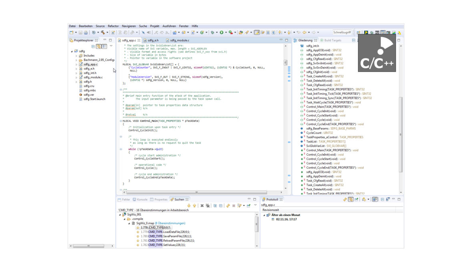Navigate back using the yellow back arrow
Image resolution: width=472 pixels, height=272 pixels.
pyautogui.click(x=304, y=33)
